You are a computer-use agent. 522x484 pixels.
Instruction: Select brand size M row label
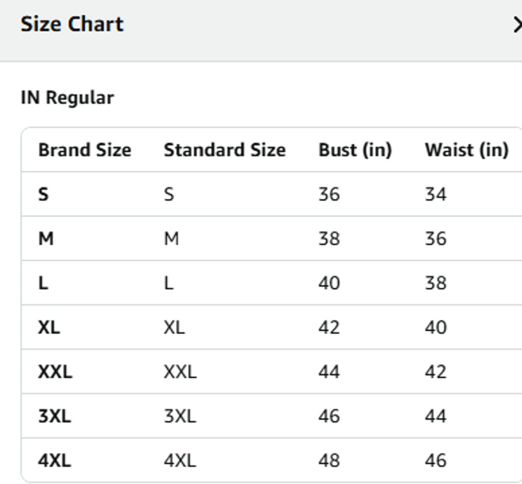[x=46, y=238]
